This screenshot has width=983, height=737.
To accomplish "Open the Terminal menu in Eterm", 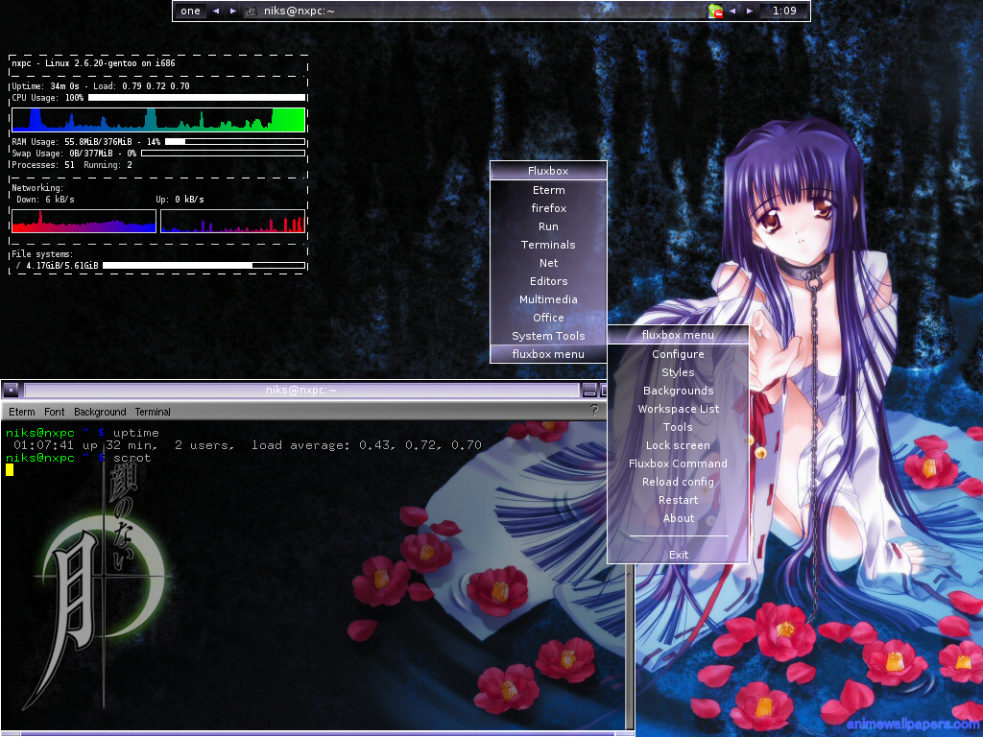I will click(x=153, y=412).
